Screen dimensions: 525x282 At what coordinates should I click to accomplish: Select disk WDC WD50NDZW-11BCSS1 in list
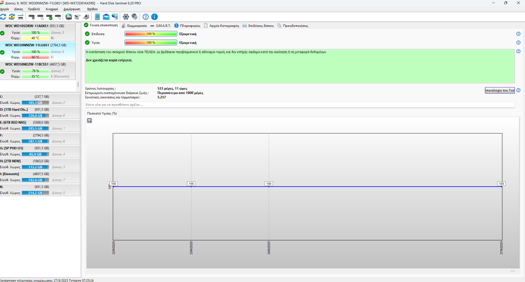tap(38, 70)
